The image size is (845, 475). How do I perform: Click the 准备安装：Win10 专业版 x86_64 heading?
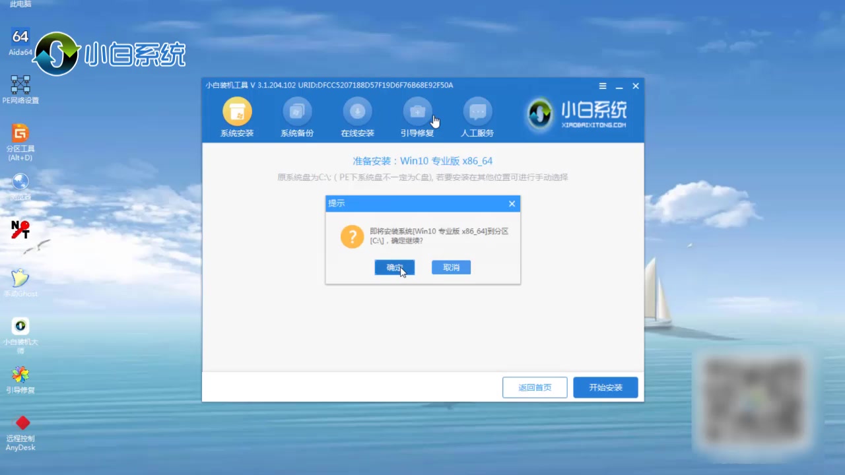[x=422, y=161]
